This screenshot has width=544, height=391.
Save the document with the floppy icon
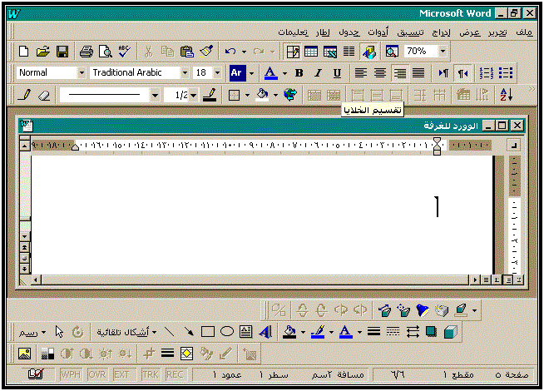pyautogui.click(x=62, y=52)
